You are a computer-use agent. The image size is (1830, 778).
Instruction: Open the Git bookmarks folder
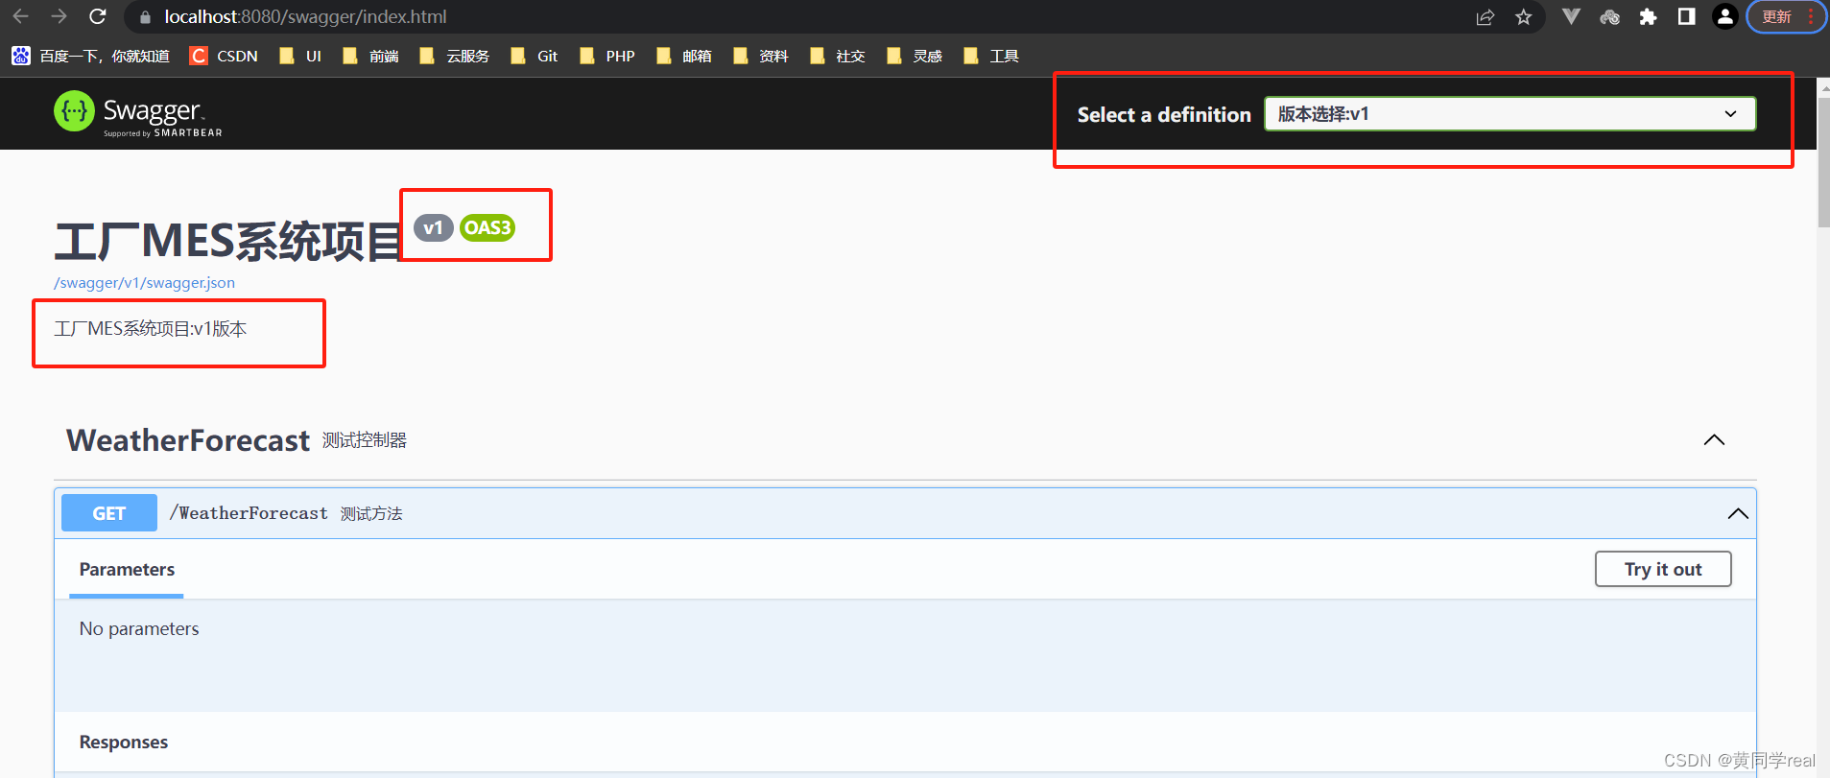(x=535, y=57)
